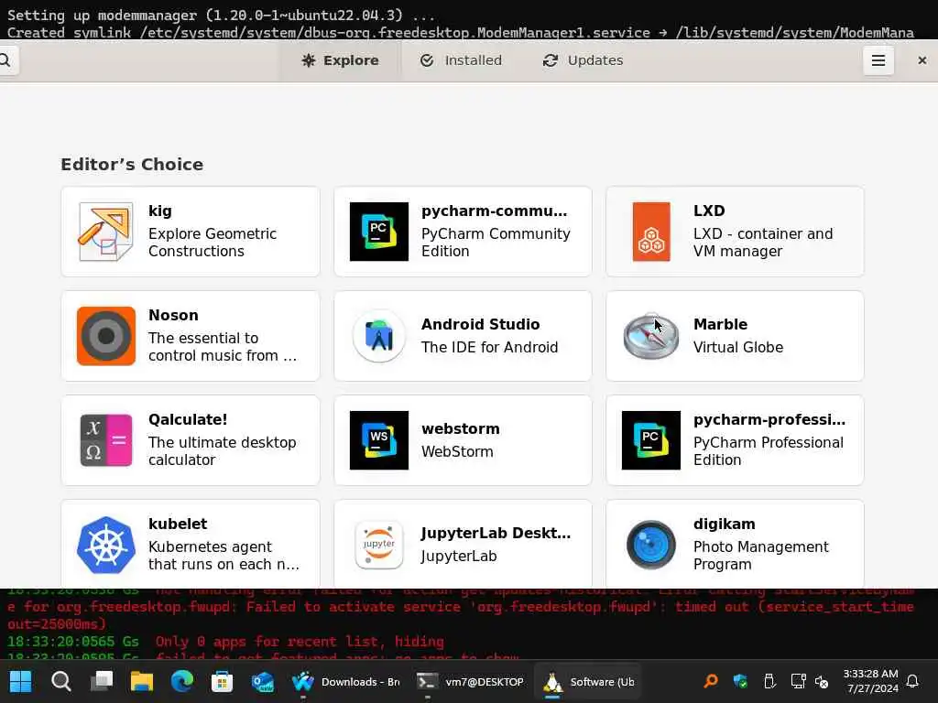Switch to the Updates tab
Screen dimensions: 938x703
[584, 60]
